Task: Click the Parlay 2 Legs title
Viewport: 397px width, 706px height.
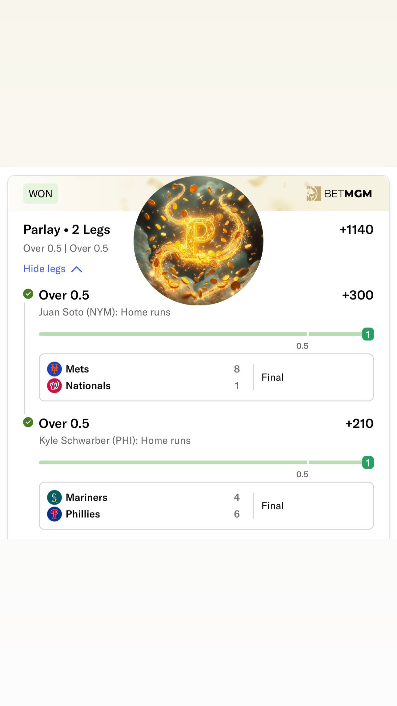Action: (67, 230)
